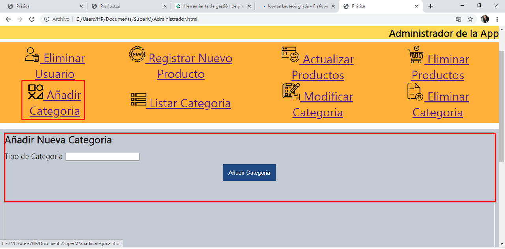Focus the Tipo de Categoria input field

(x=103, y=157)
